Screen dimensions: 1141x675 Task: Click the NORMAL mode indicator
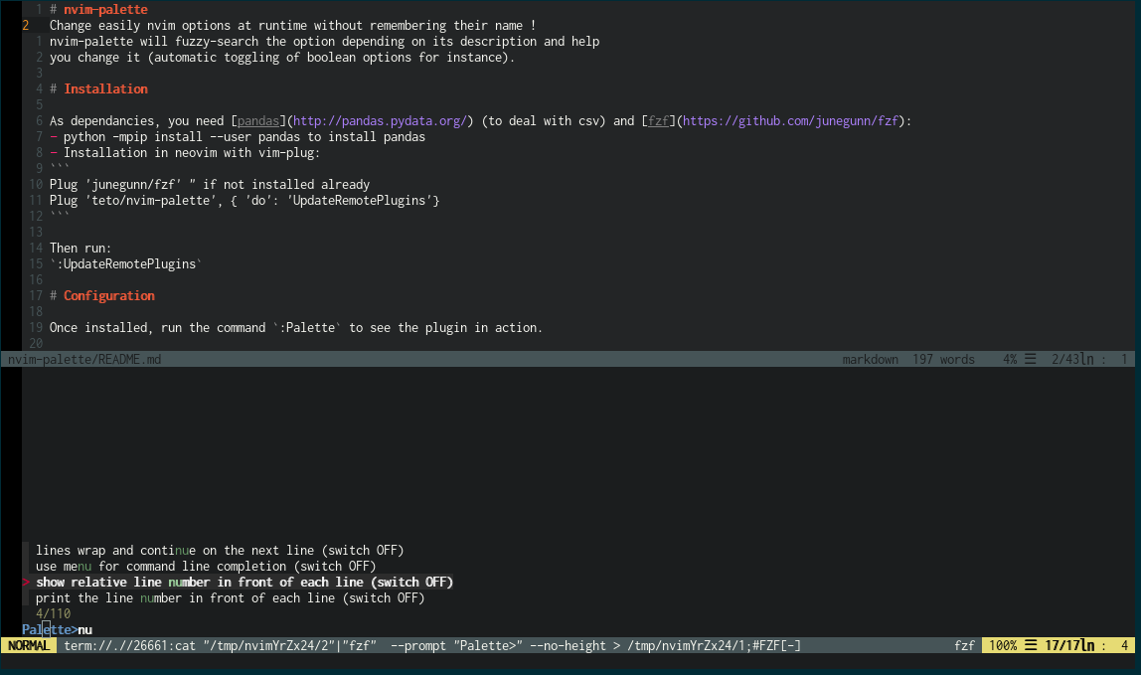click(29, 646)
